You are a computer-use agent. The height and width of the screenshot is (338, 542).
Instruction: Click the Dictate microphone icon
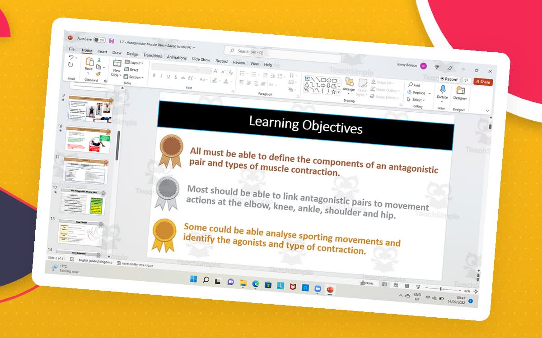(x=443, y=89)
